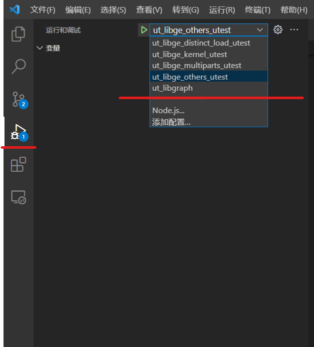
Task: Open Remote Explorer monitor icon
Action: [x=18, y=197]
